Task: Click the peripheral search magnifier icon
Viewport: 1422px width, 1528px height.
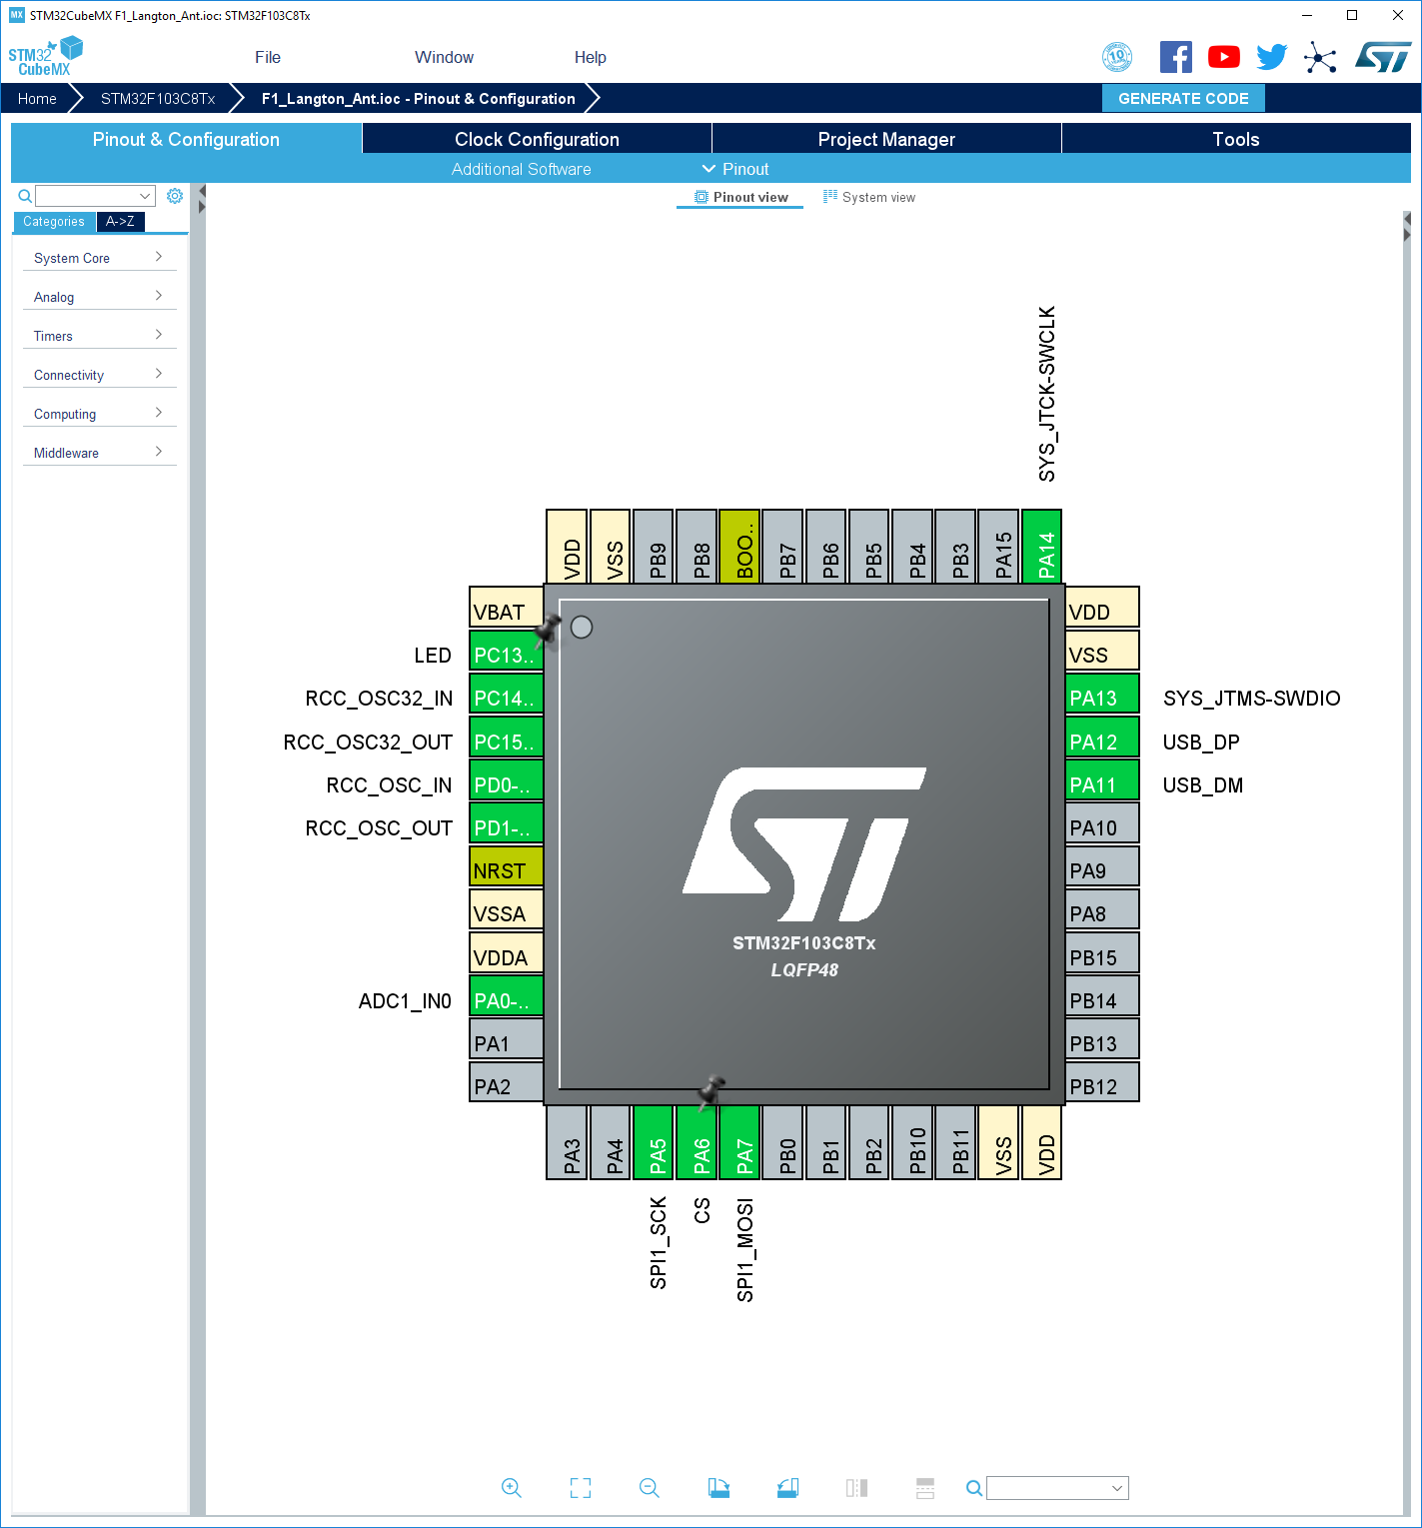Action: coord(25,196)
